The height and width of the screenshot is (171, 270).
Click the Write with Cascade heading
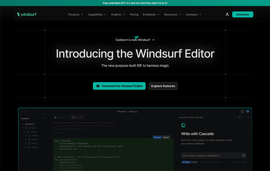(x=197, y=134)
